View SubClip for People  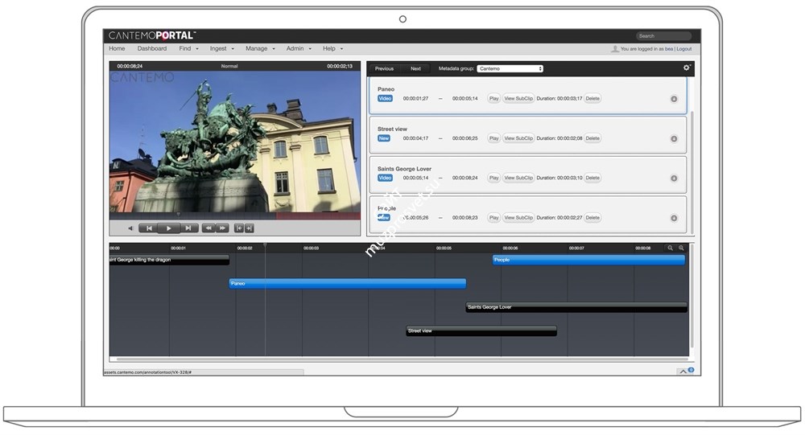518,218
